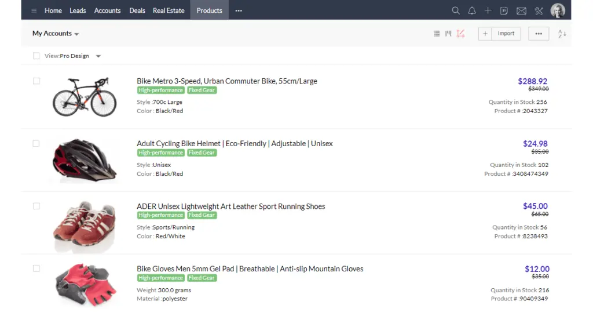Open the Real Estate tab

(169, 10)
